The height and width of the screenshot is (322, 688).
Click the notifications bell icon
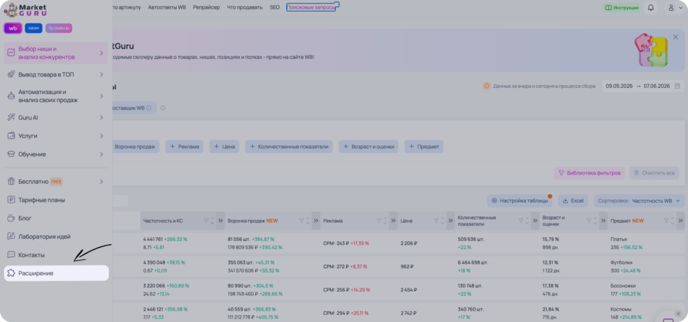coord(650,7)
